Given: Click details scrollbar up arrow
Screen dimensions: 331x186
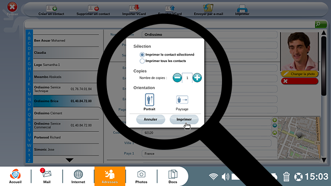Looking at the screenshot, I should (324, 33).
